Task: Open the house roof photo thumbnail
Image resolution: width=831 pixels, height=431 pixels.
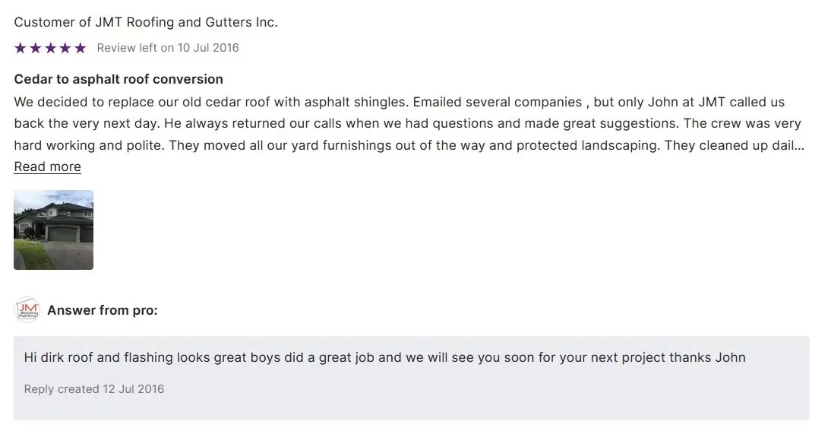Action: (53, 230)
